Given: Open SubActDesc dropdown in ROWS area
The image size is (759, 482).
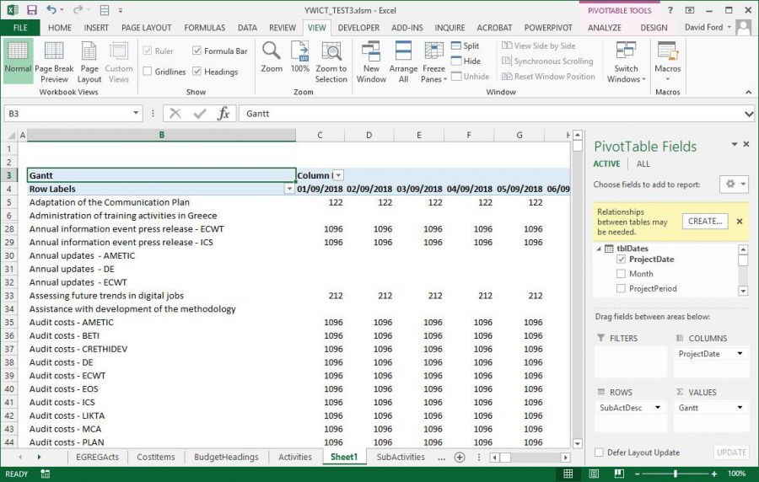Looking at the screenshot, I should pyautogui.click(x=658, y=407).
